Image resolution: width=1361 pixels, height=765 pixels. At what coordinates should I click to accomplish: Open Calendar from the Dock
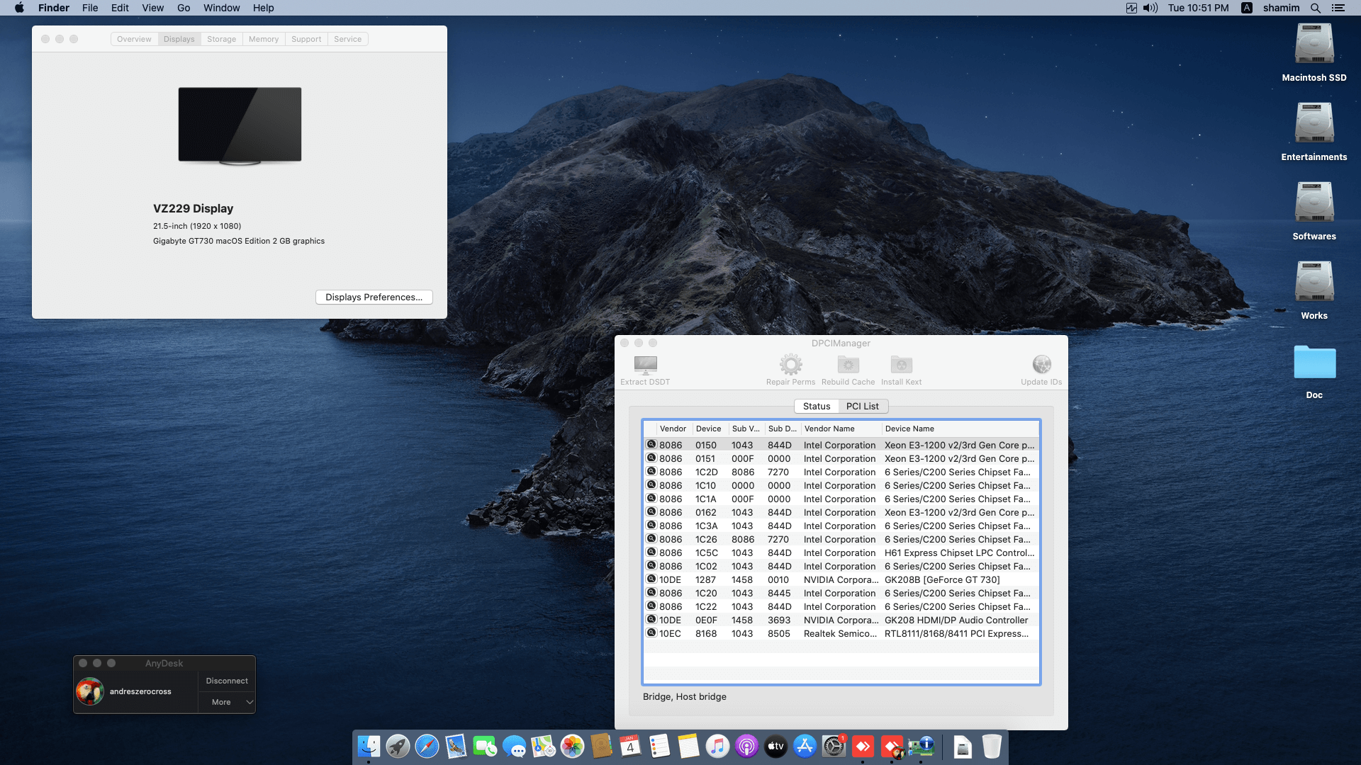pos(630,746)
